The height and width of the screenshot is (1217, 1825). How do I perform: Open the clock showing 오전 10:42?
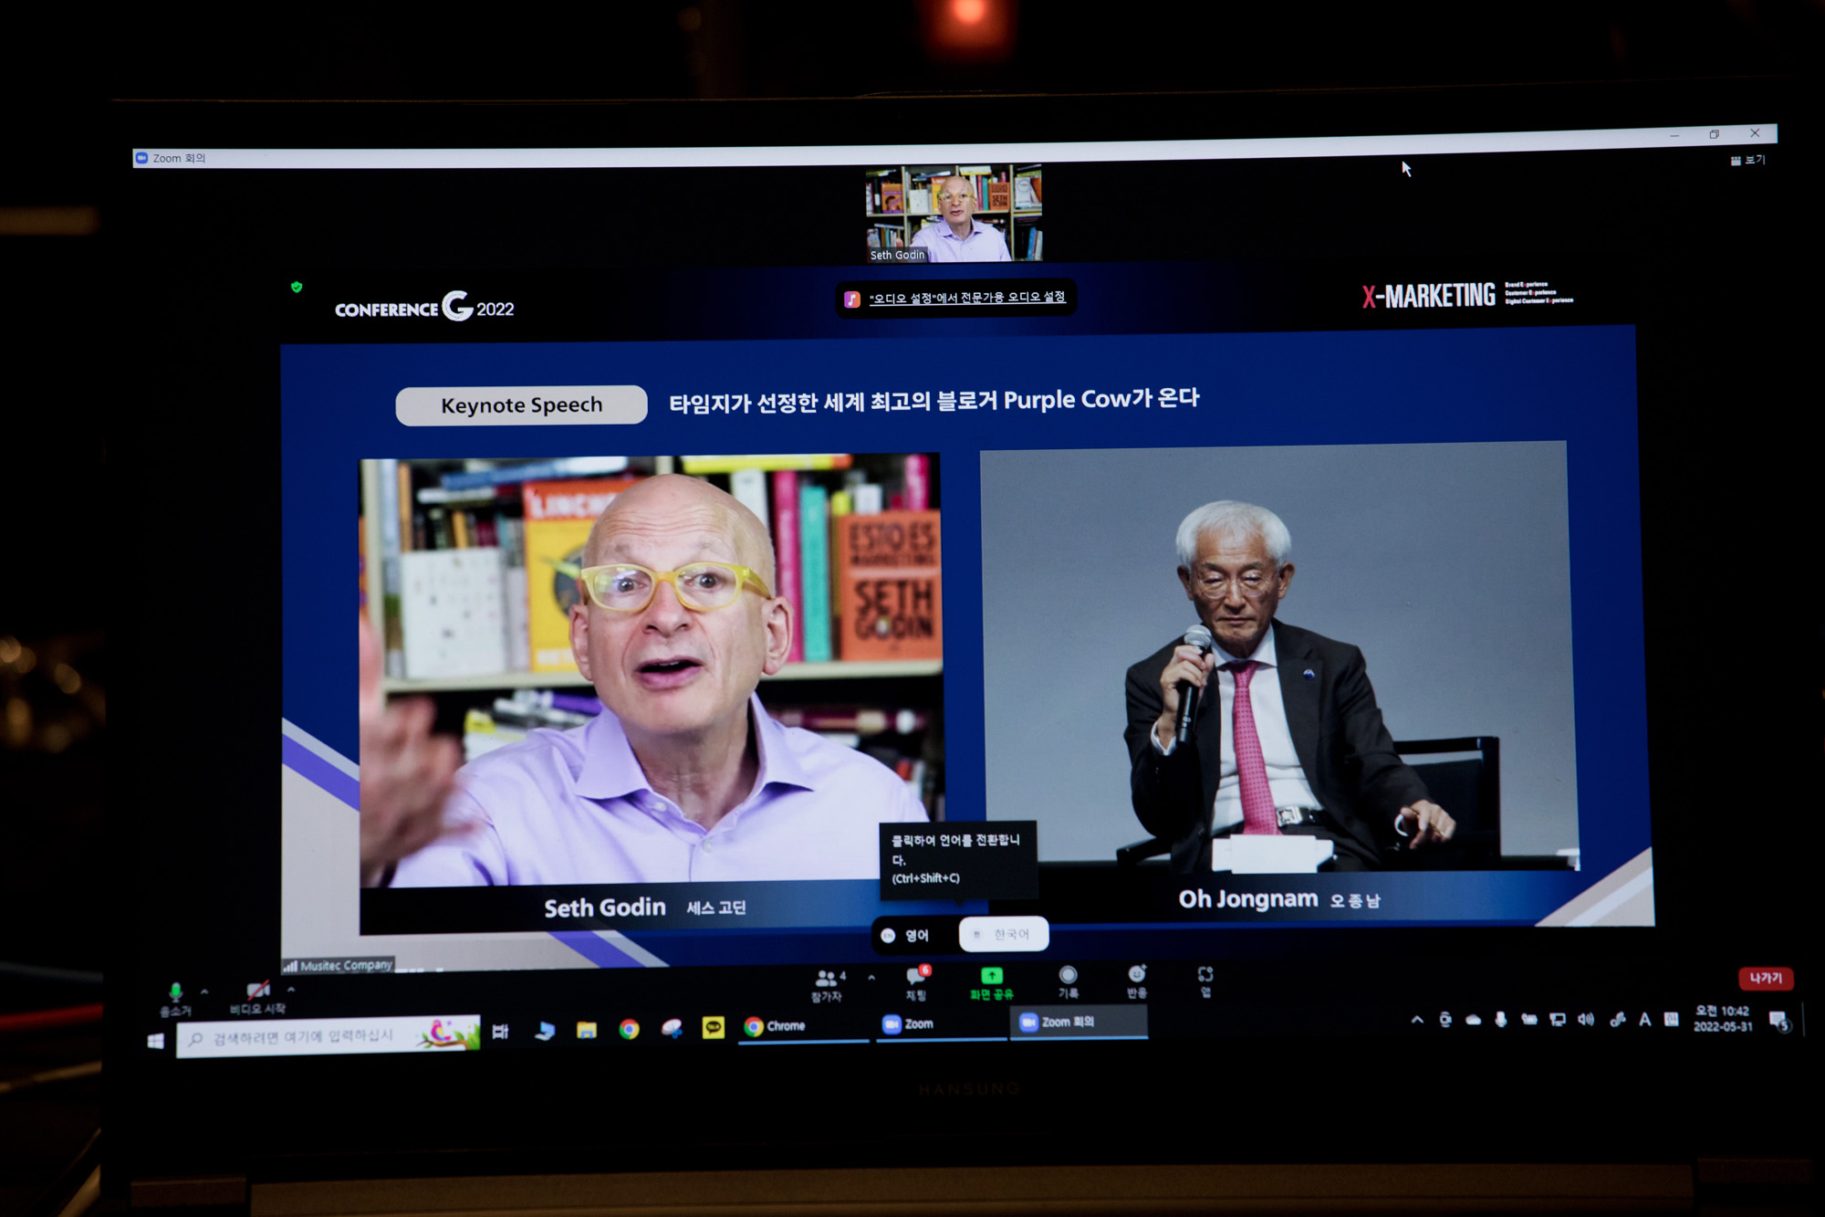pos(1723,1018)
